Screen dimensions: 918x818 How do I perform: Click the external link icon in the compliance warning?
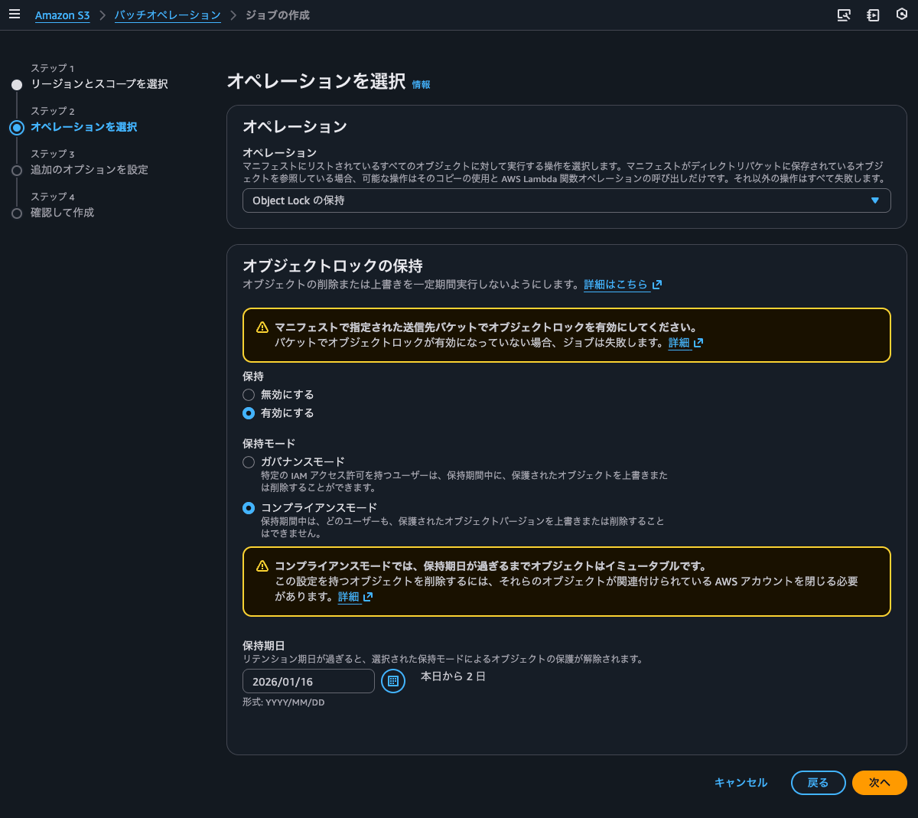click(x=368, y=597)
